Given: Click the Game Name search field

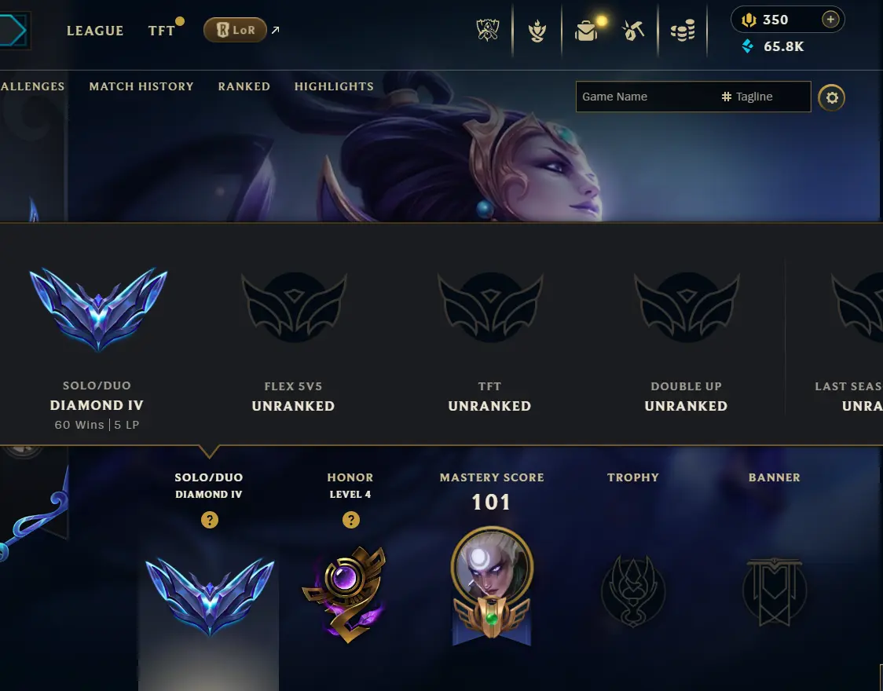Looking at the screenshot, I should point(646,97).
